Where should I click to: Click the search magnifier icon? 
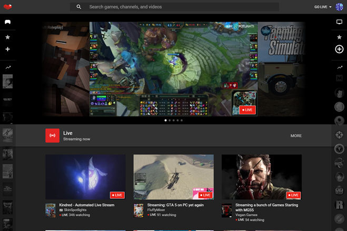click(x=79, y=7)
